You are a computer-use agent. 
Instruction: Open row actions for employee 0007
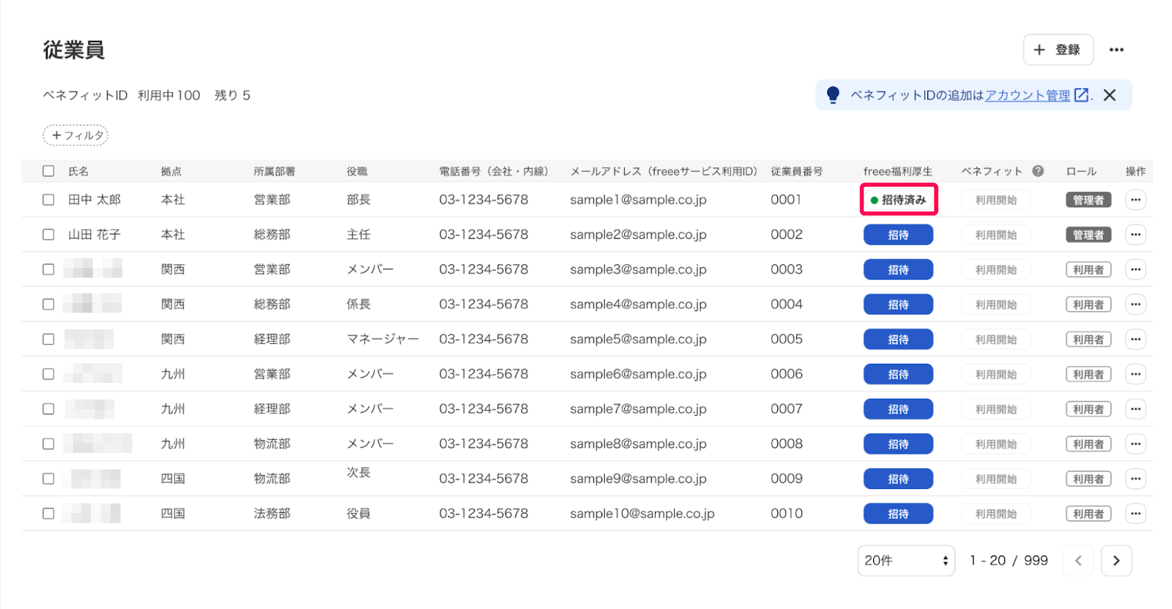[1135, 409]
